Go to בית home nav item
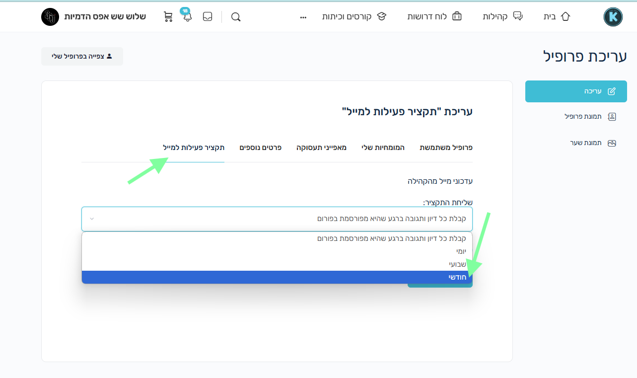This screenshot has width=637, height=378. [557, 16]
